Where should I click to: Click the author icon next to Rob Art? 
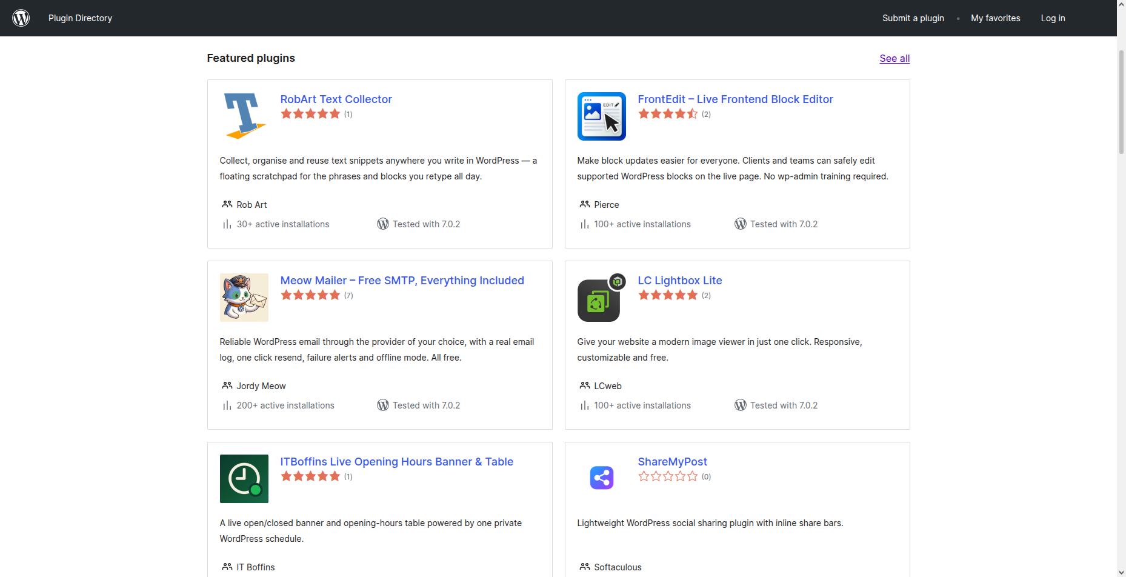[227, 204]
